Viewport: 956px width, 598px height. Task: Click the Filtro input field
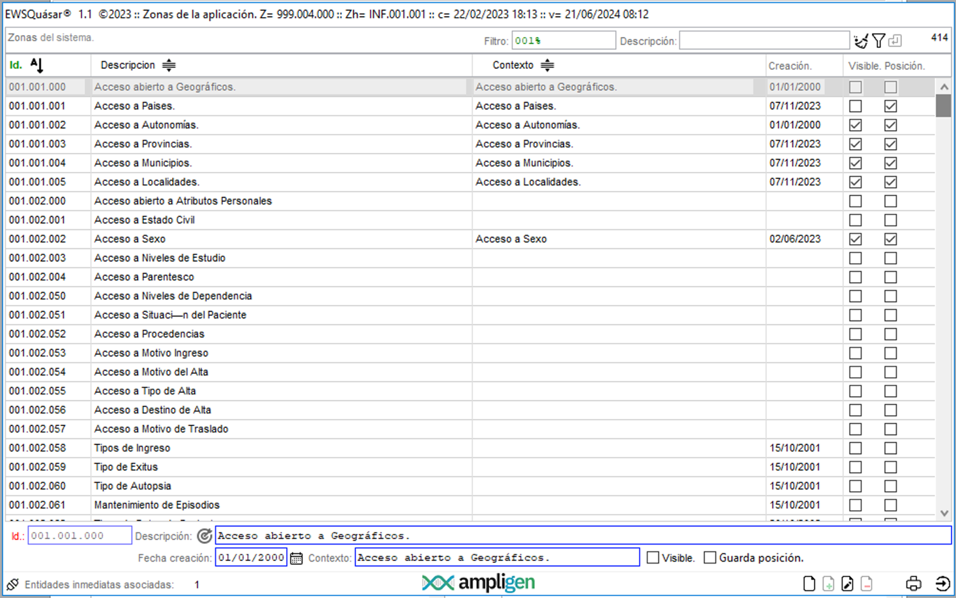[563, 41]
